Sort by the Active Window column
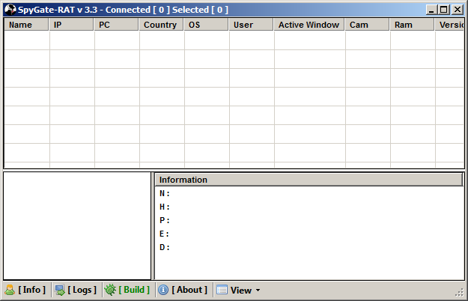Viewport: 468px width, 301px height. coord(309,25)
